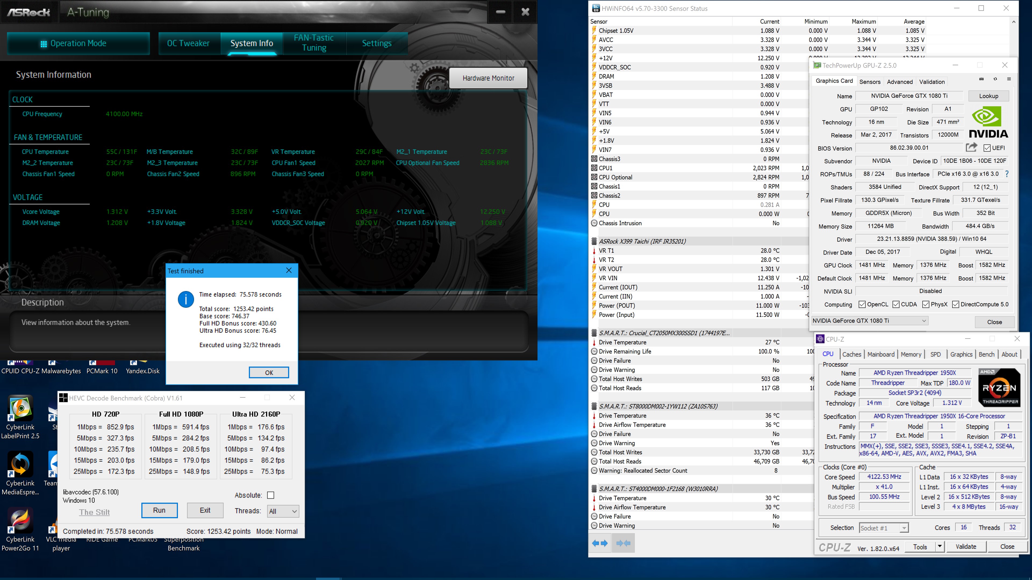This screenshot has width=1032, height=580.
Task: Toggle the OpenCL checkbox
Action: click(862, 304)
